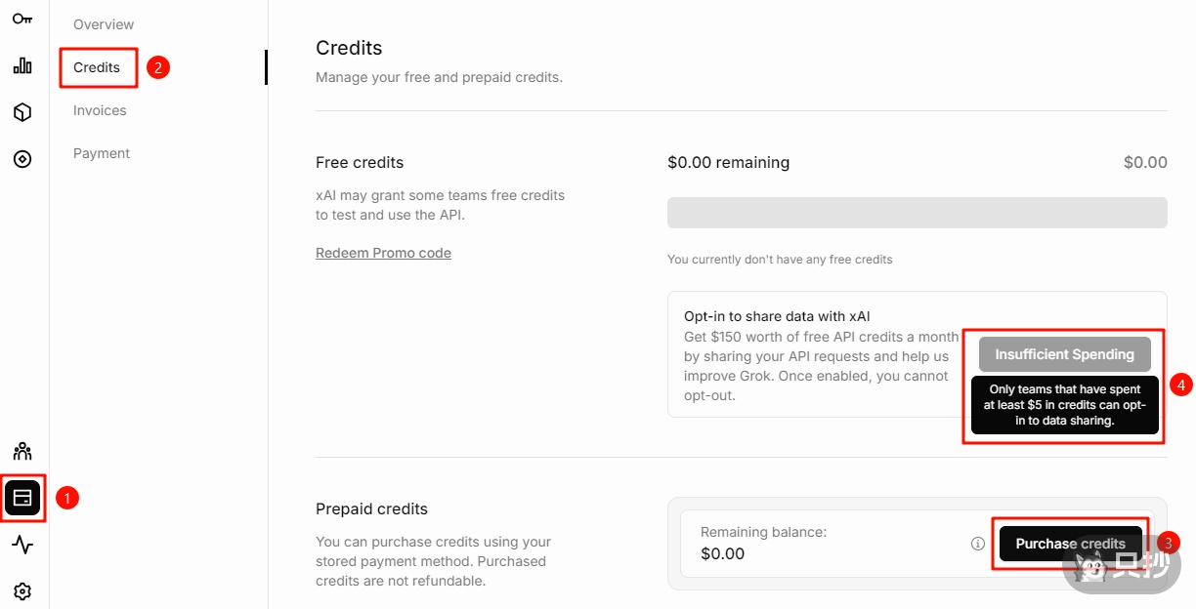
Task: Select the billing card icon
Action: 22,498
